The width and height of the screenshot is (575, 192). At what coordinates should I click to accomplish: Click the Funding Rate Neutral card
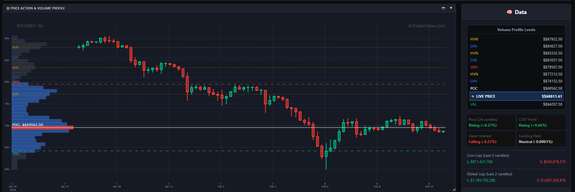(x=541, y=139)
